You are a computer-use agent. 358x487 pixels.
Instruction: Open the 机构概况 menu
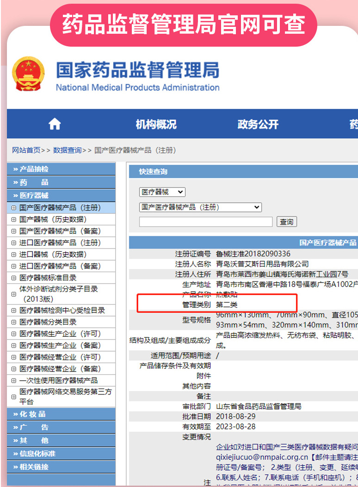pos(156,124)
